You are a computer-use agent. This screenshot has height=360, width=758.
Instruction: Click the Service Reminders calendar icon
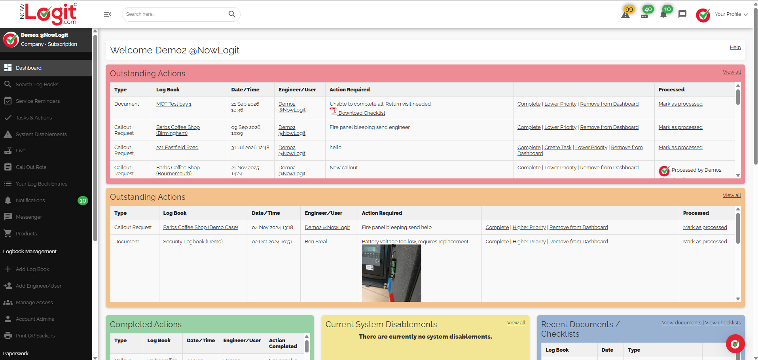click(8, 101)
